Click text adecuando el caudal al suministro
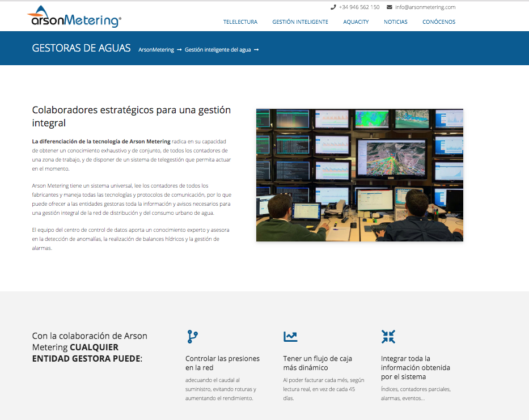Viewport: 529px width, 420px height. 221,389
